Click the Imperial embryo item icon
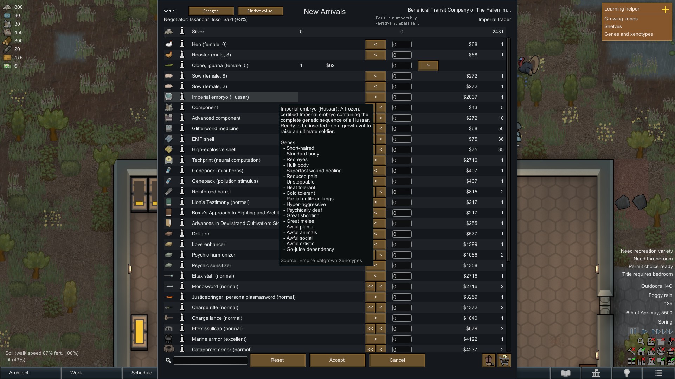This screenshot has height=379, width=675. click(169, 97)
